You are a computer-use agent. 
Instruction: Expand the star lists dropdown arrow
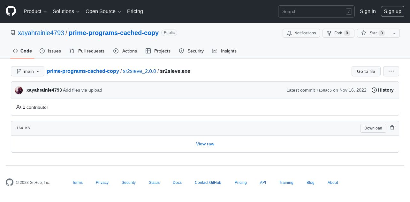click(394, 33)
